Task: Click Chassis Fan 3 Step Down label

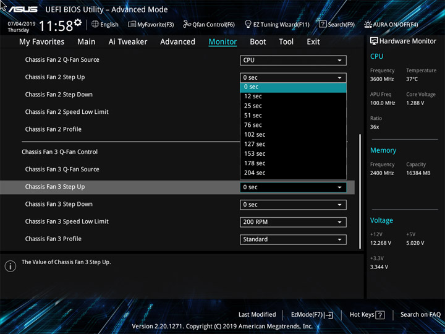Action: 59,204
